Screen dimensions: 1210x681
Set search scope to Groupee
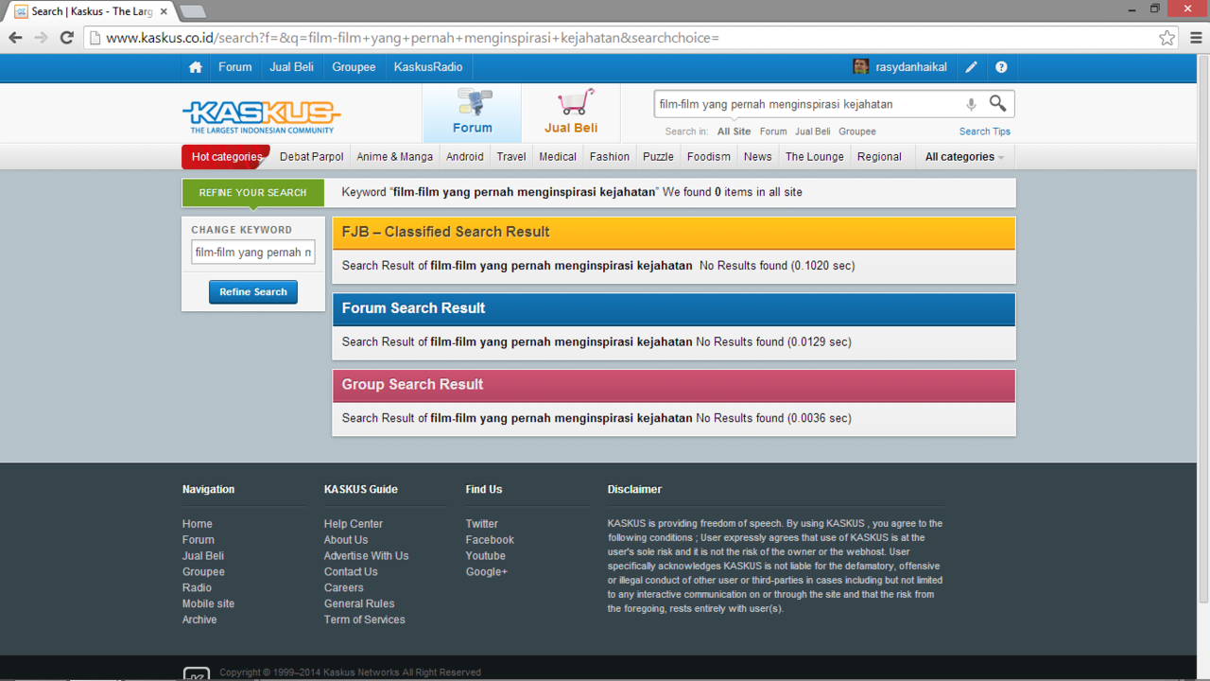point(857,131)
